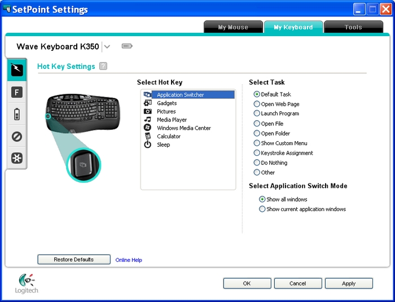Click the Cancel button
The width and height of the screenshot is (395, 302).
click(298, 283)
